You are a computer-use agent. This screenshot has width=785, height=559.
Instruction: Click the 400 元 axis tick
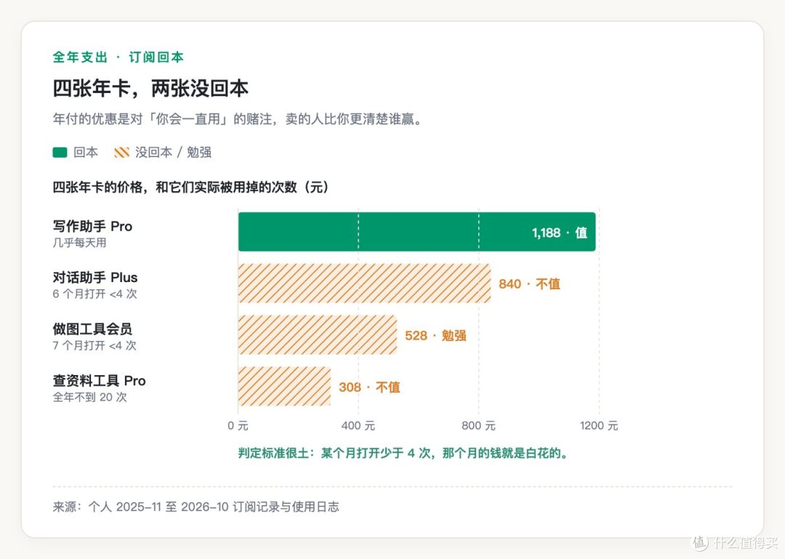[358, 426]
